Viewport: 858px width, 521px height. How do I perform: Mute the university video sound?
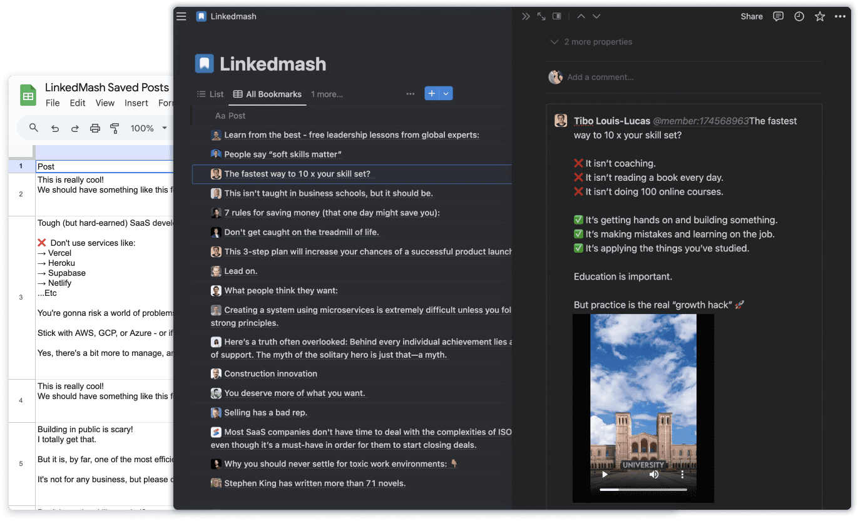pos(654,474)
